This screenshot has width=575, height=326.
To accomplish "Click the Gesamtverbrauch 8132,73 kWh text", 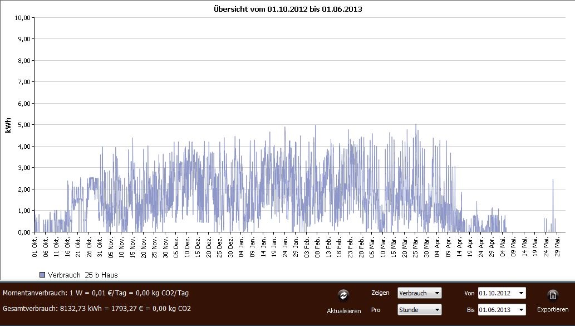I will click(x=97, y=309).
